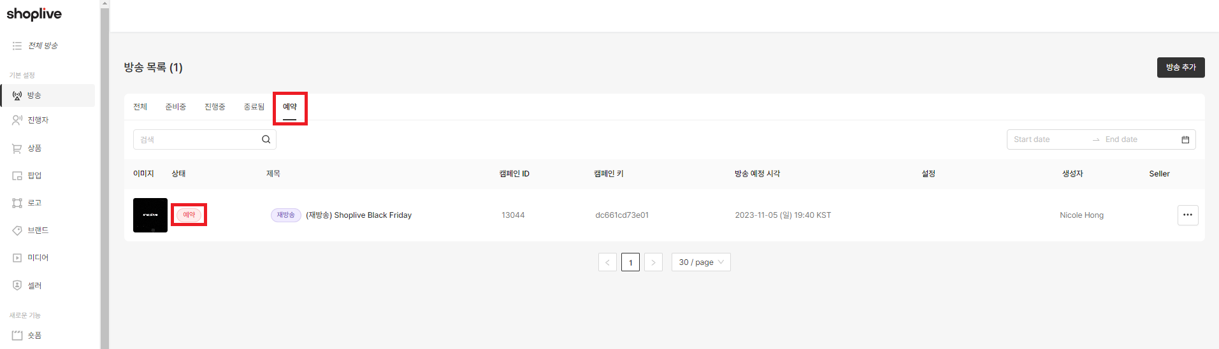This screenshot has width=1219, height=349.
Task: Click the 예약 status badge in the row
Action: tap(189, 215)
